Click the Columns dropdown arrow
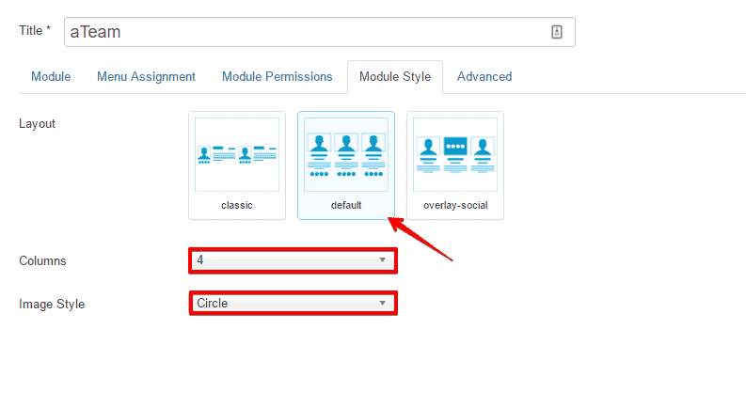The width and height of the screenshot is (746, 408). point(382,259)
